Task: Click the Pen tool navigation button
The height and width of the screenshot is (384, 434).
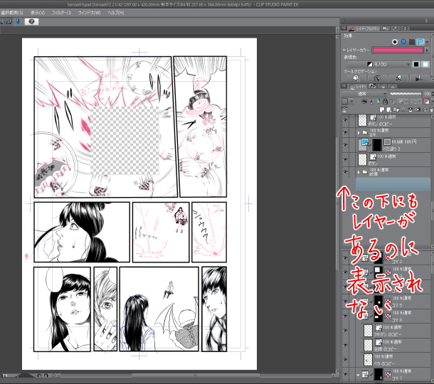Action: click(x=398, y=78)
